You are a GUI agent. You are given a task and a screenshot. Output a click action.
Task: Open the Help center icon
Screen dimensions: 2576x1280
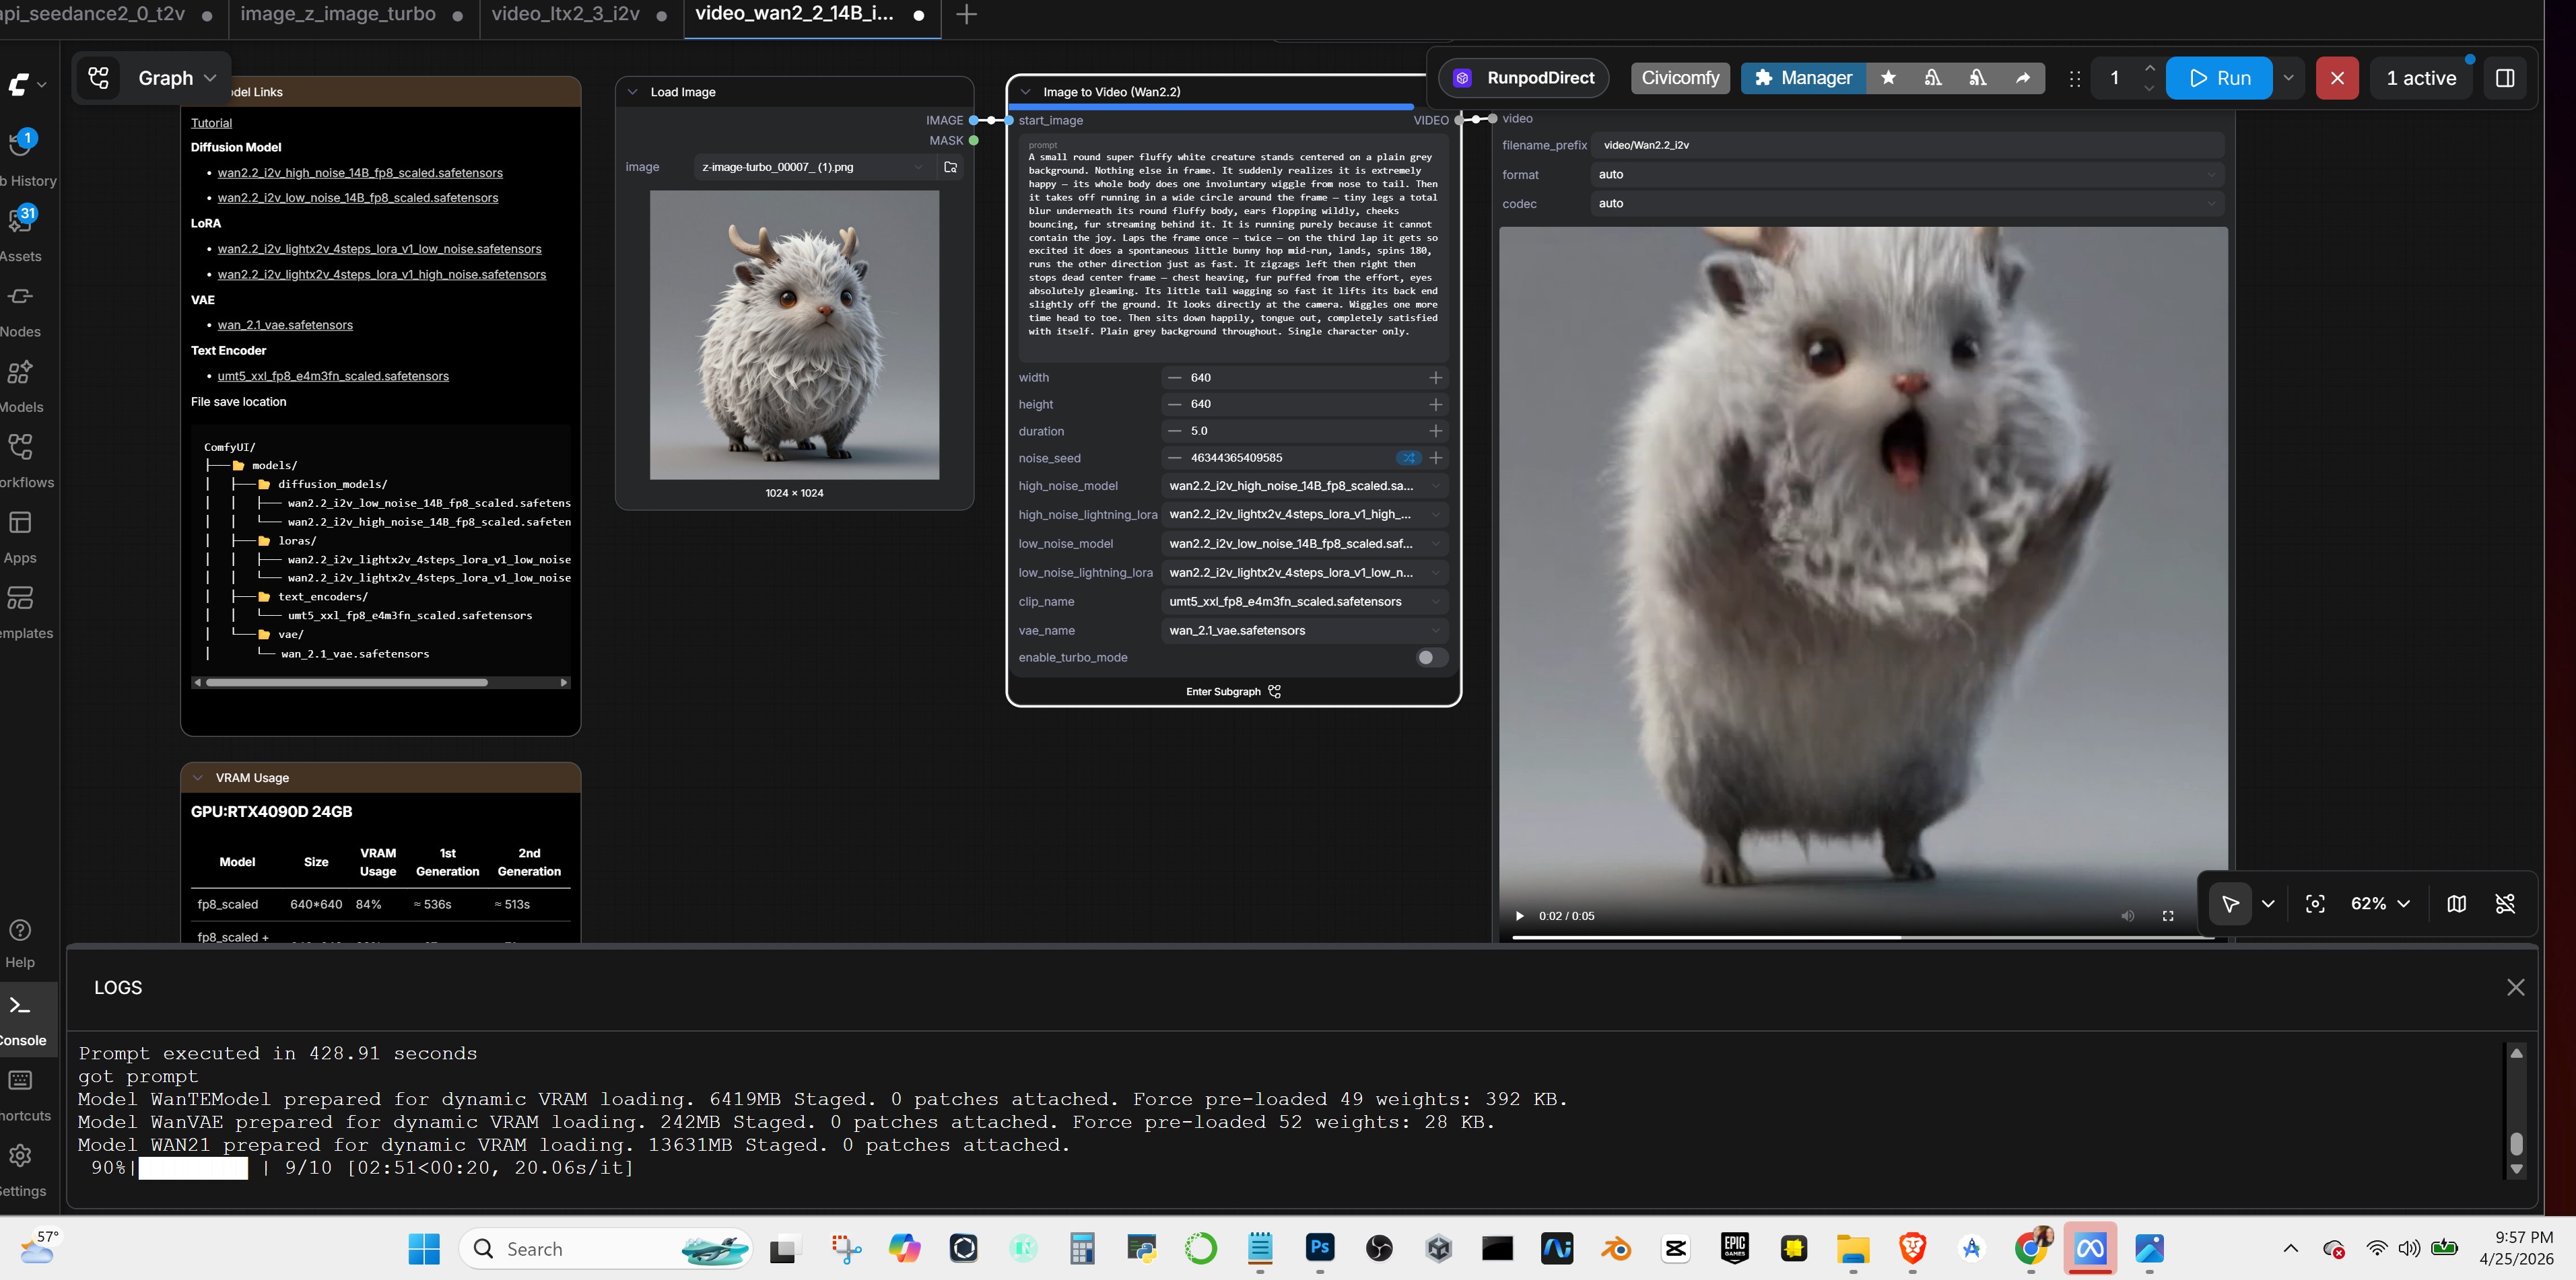20,930
